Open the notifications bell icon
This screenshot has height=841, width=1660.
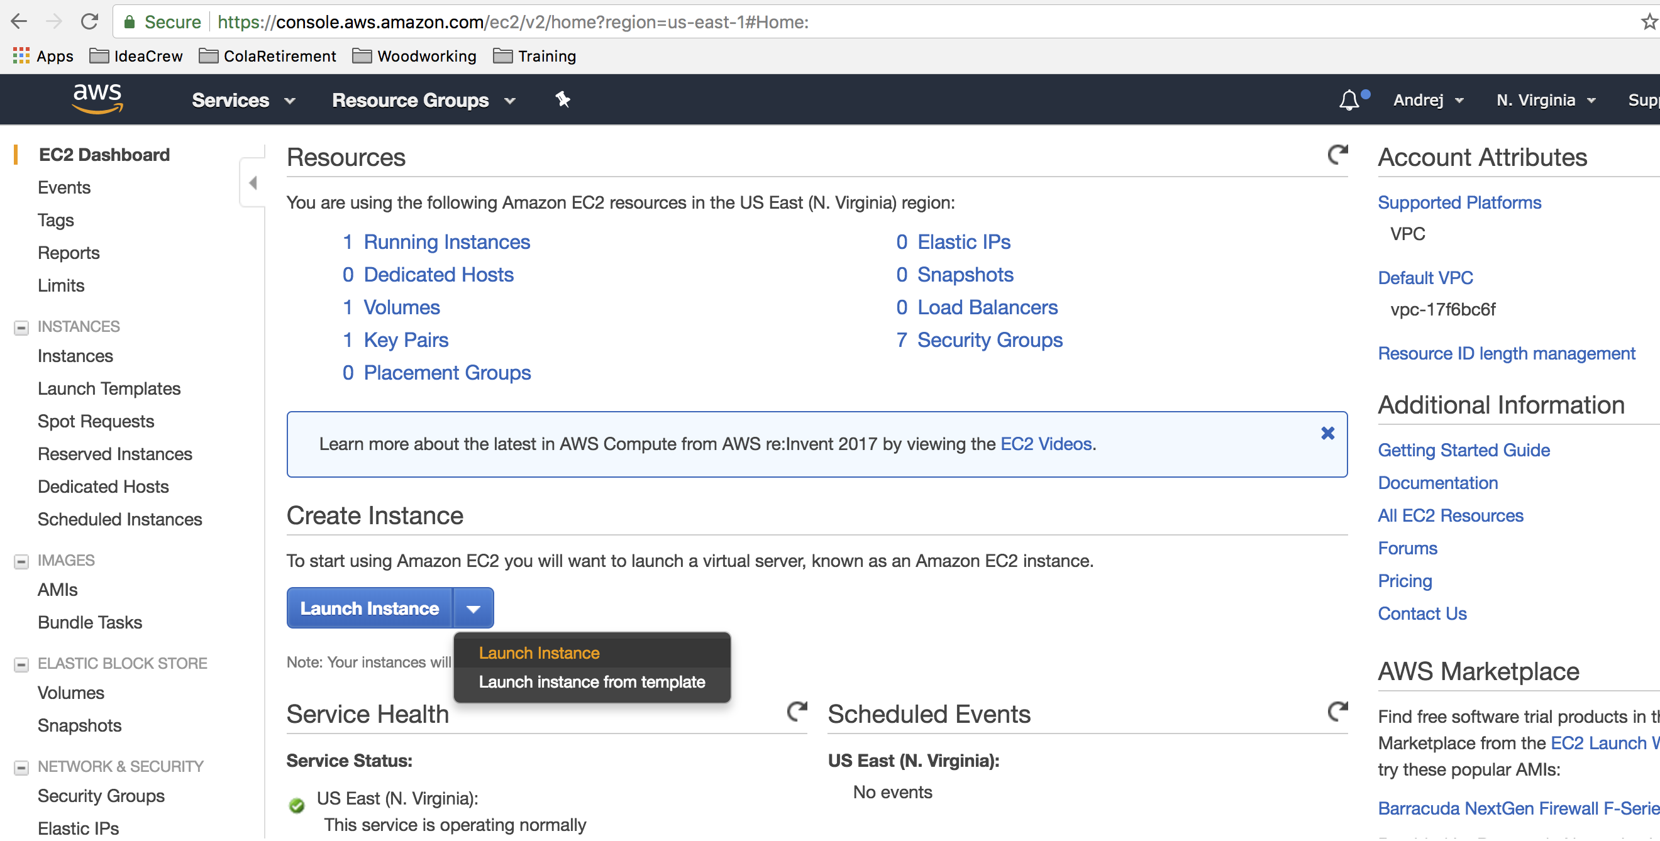(1349, 100)
